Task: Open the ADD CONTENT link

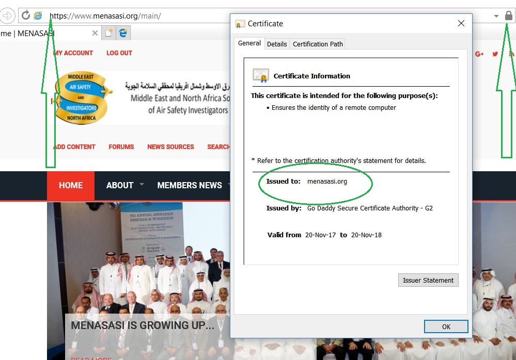Action: point(74,147)
